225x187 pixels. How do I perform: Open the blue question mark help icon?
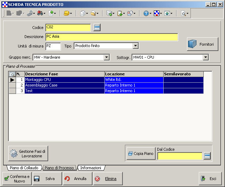[146, 13]
